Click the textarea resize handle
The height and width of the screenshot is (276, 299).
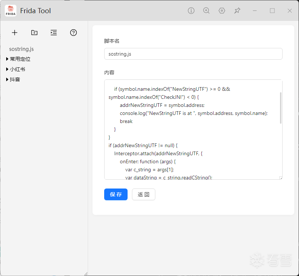pos(281,178)
